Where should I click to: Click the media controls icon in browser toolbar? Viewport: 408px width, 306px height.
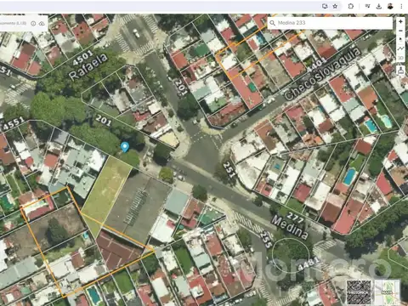(x=367, y=6)
